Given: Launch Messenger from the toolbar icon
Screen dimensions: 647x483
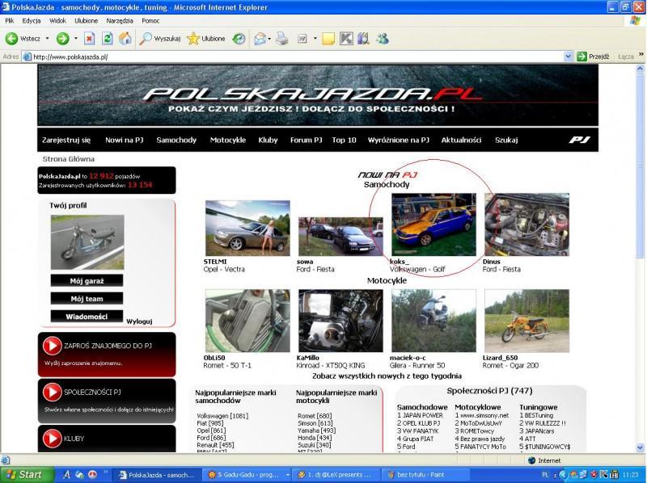Looking at the screenshot, I should tap(383, 39).
